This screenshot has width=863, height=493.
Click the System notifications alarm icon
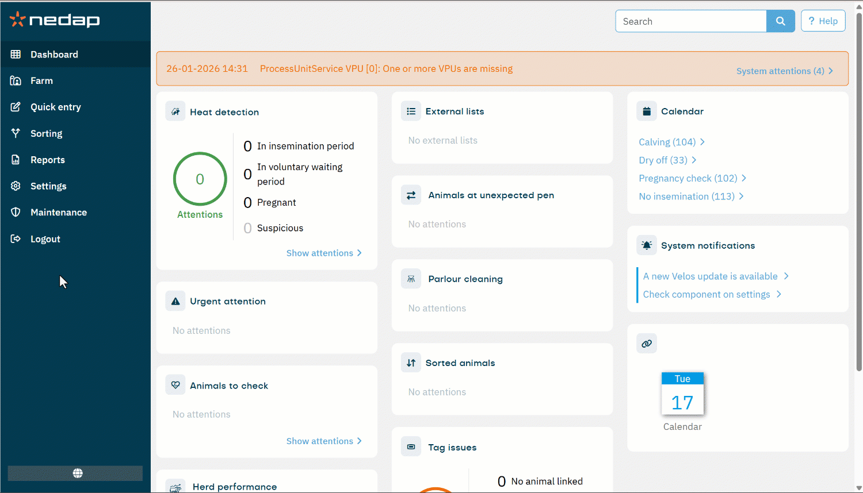[x=647, y=245]
